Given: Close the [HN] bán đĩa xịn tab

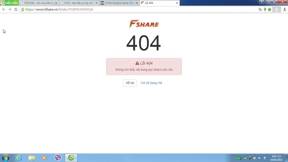Looking at the screenshot, I should coord(96,3).
